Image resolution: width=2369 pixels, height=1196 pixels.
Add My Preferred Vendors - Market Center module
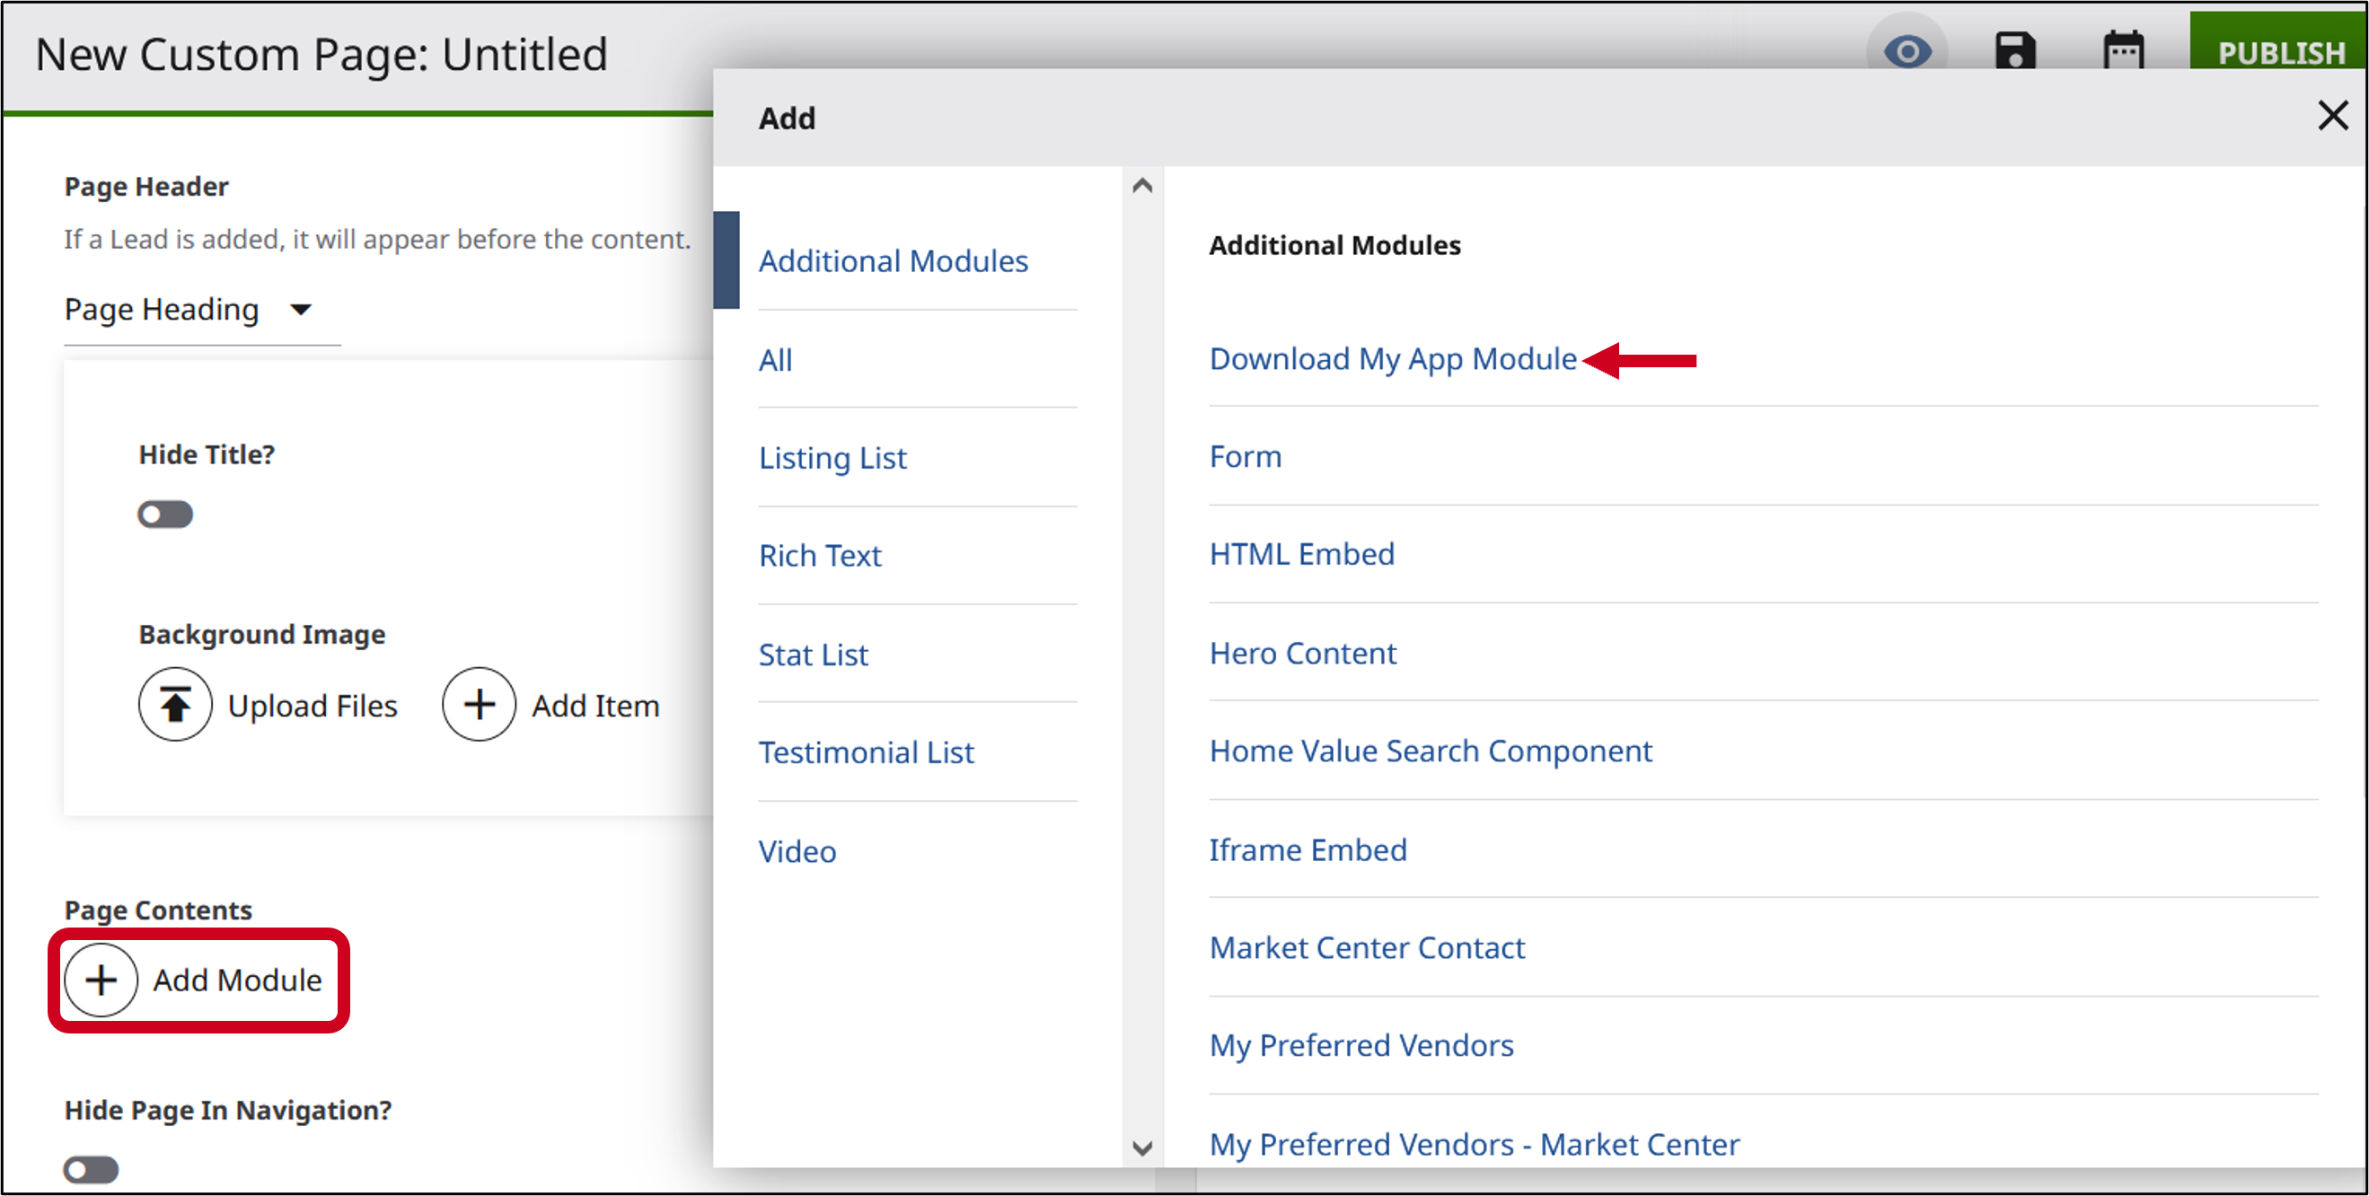(1475, 1145)
